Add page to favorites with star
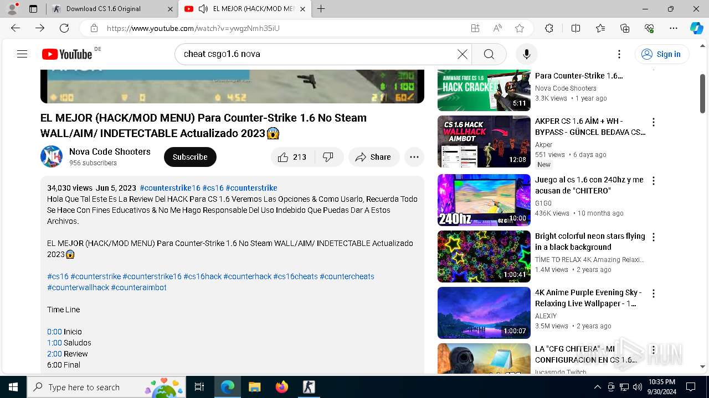 (519, 28)
